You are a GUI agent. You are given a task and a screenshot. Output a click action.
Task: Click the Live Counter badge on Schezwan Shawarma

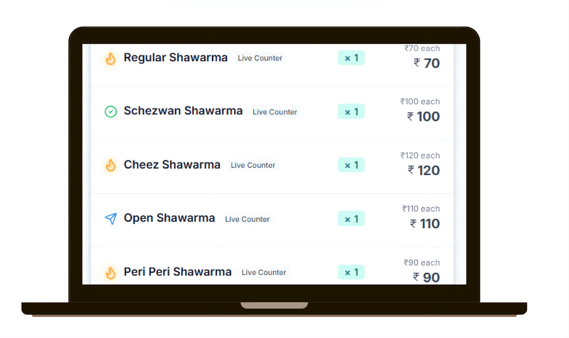point(275,112)
